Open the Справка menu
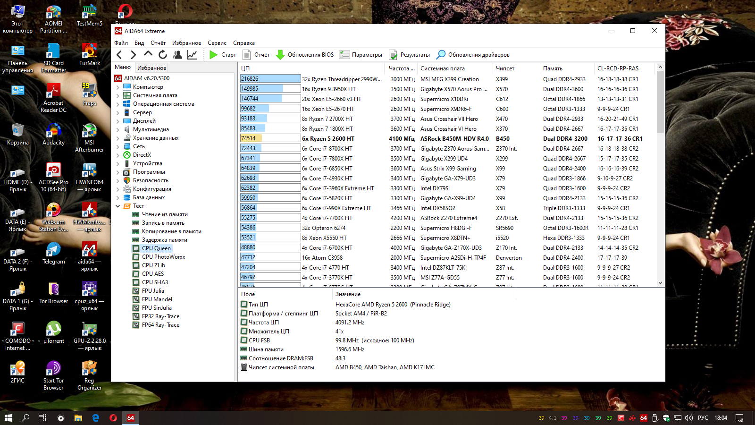The width and height of the screenshot is (755, 425). click(244, 43)
